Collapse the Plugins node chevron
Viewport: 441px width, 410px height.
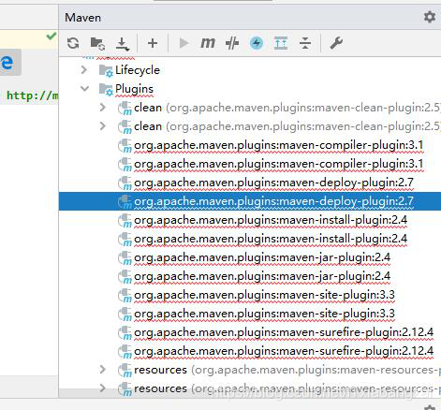point(84,89)
